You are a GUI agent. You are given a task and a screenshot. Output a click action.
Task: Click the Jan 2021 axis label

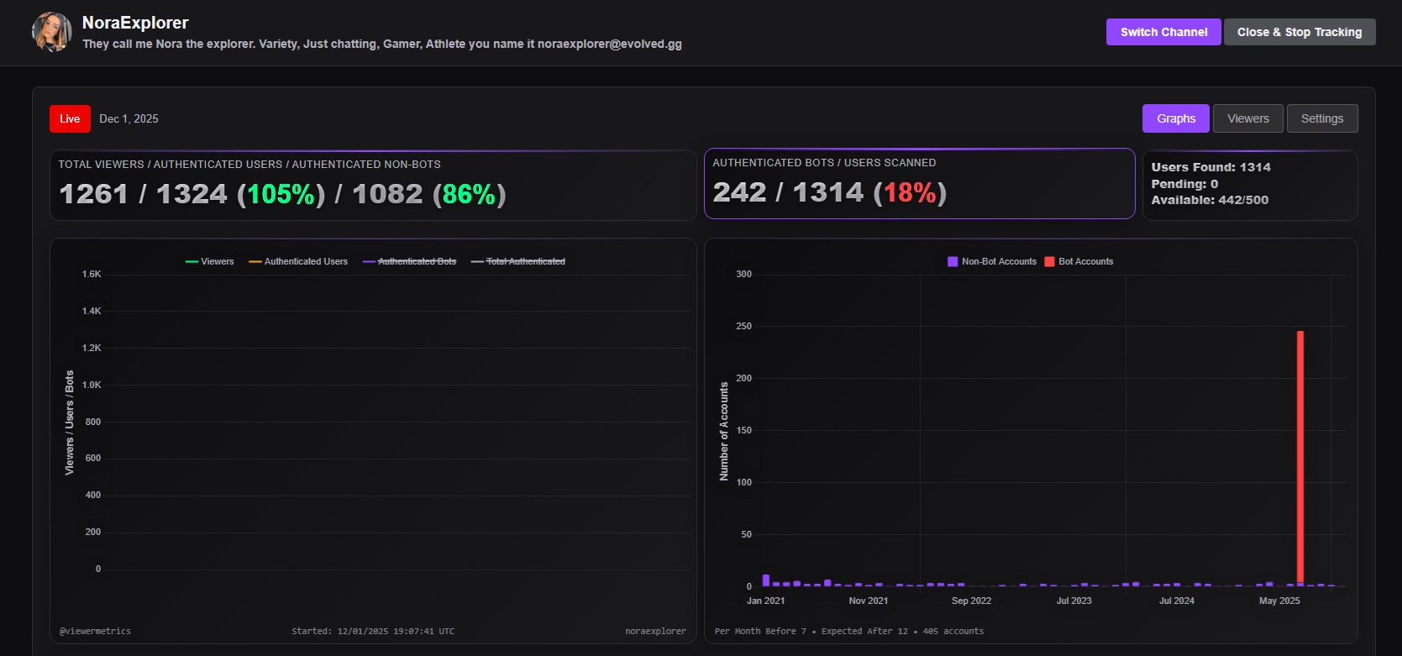765,601
